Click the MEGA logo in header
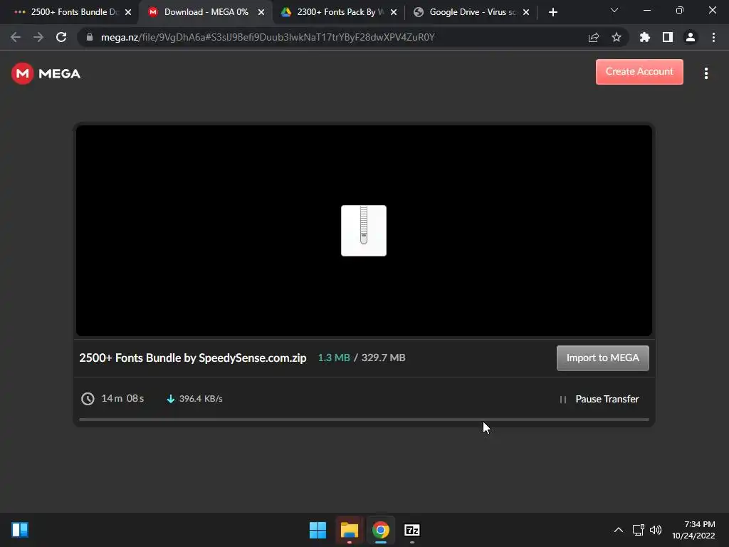This screenshot has width=729, height=547. point(46,73)
